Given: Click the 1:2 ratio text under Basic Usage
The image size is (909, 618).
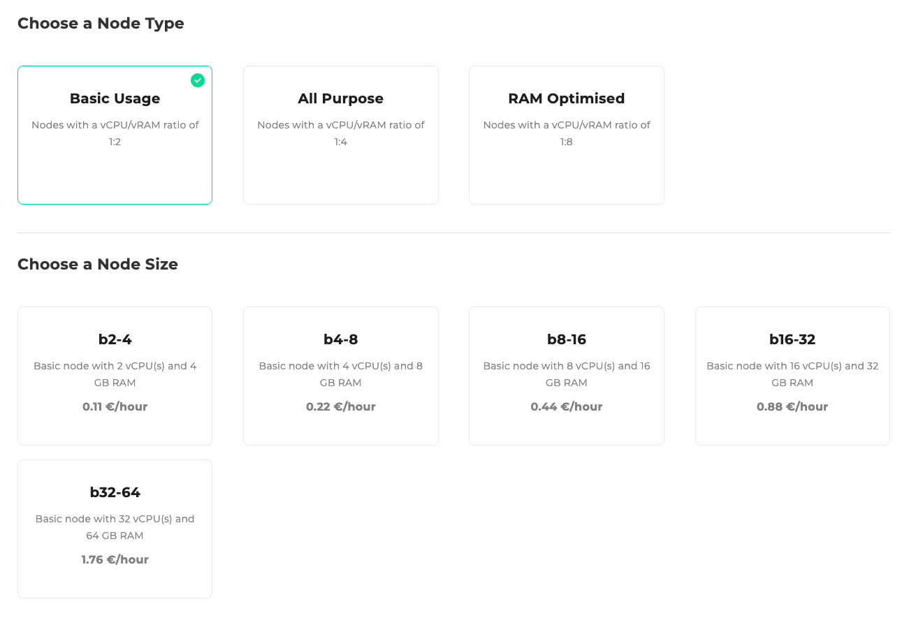Looking at the screenshot, I should point(115,142).
